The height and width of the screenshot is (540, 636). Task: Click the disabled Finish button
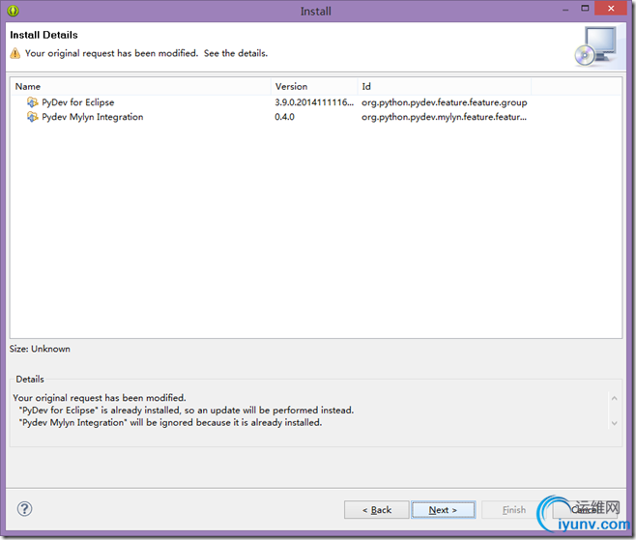514,510
